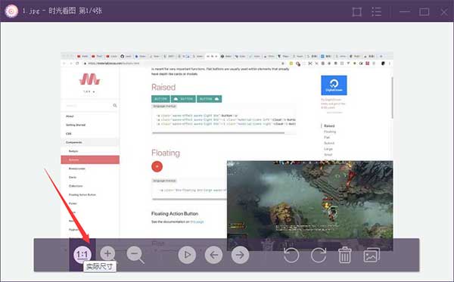Minimize the viewer window
454x282 pixels.
[405, 12]
